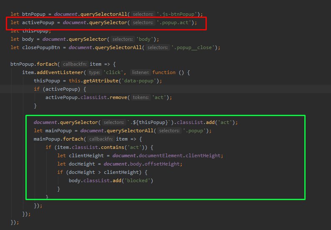
Task: Click getAttribute method call
Action: [101, 81]
